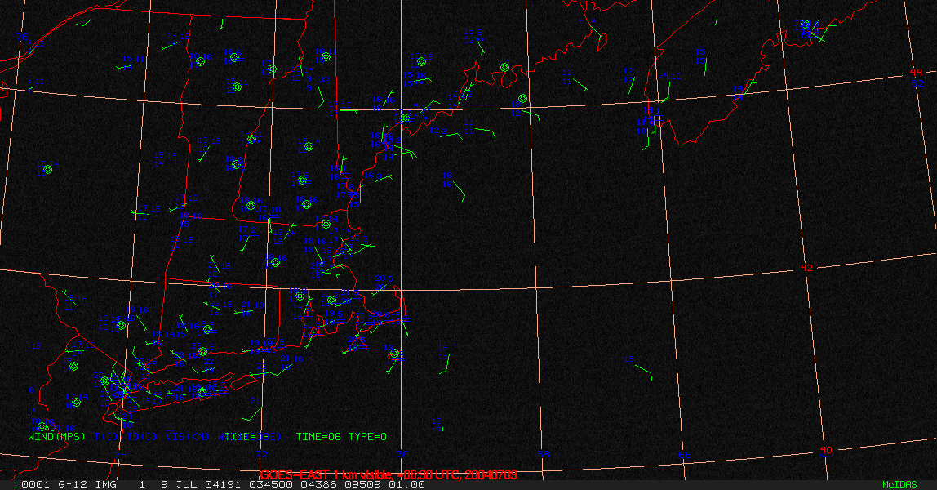Click the 034500 time value in status bar
The width and height of the screenshot is (937, 490).
(271, 484)
